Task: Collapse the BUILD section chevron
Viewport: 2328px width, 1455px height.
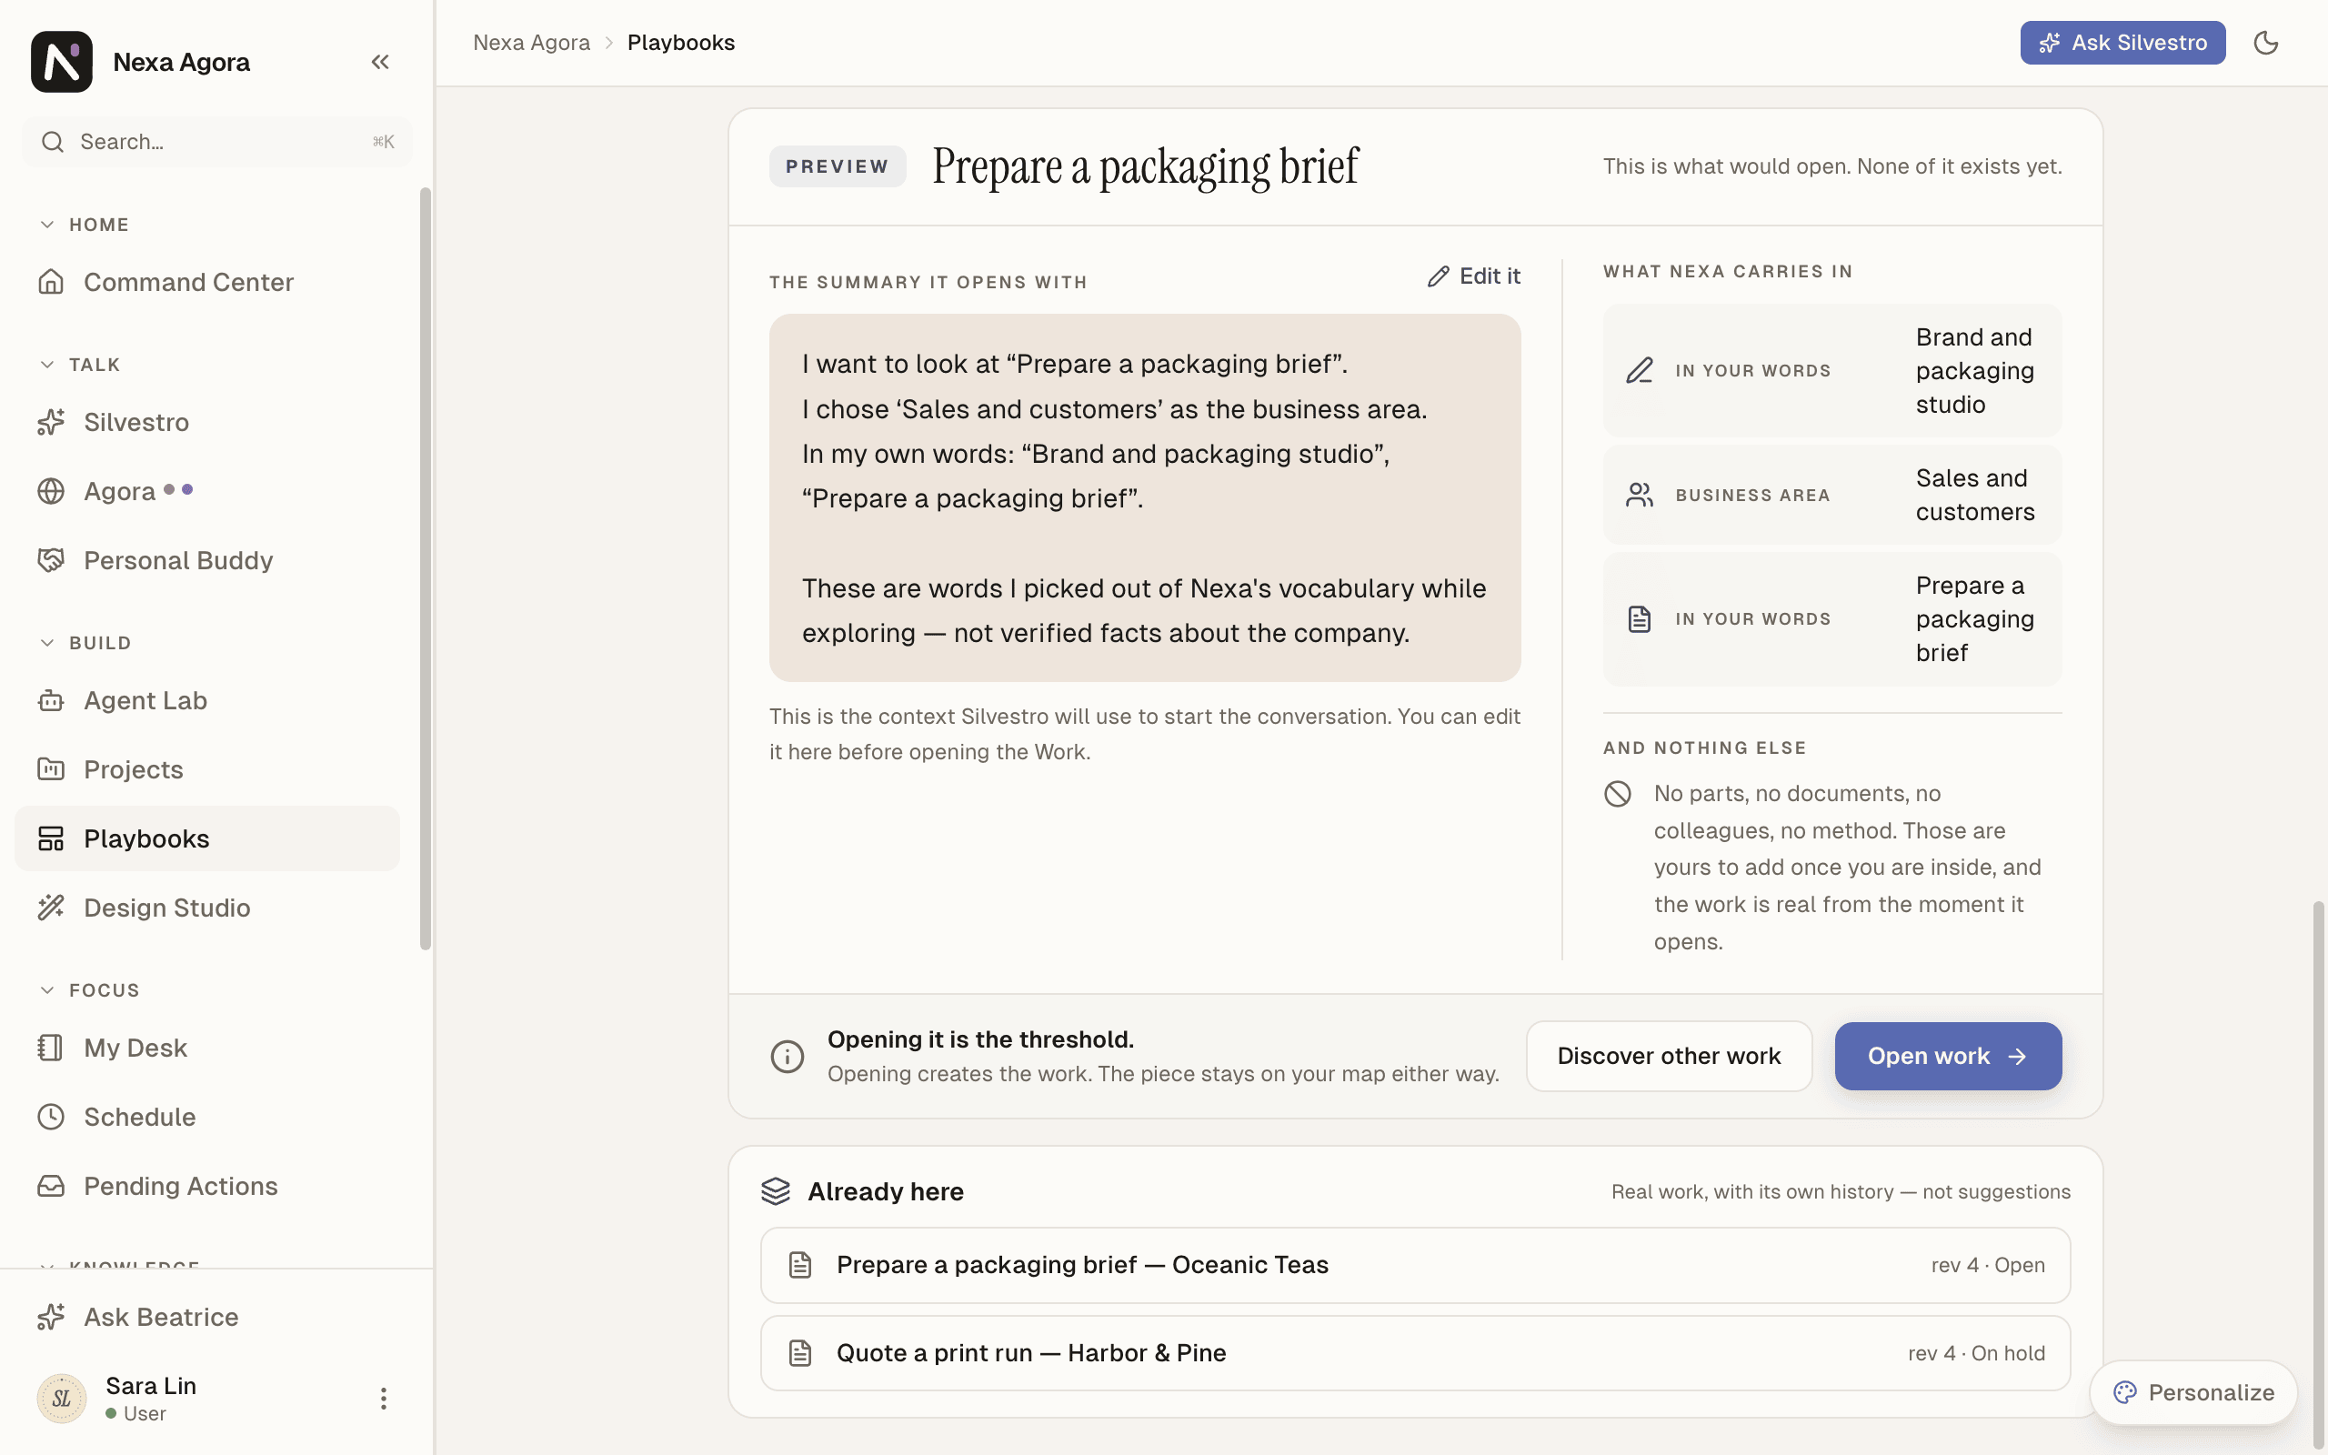Action: click(46, 643)
